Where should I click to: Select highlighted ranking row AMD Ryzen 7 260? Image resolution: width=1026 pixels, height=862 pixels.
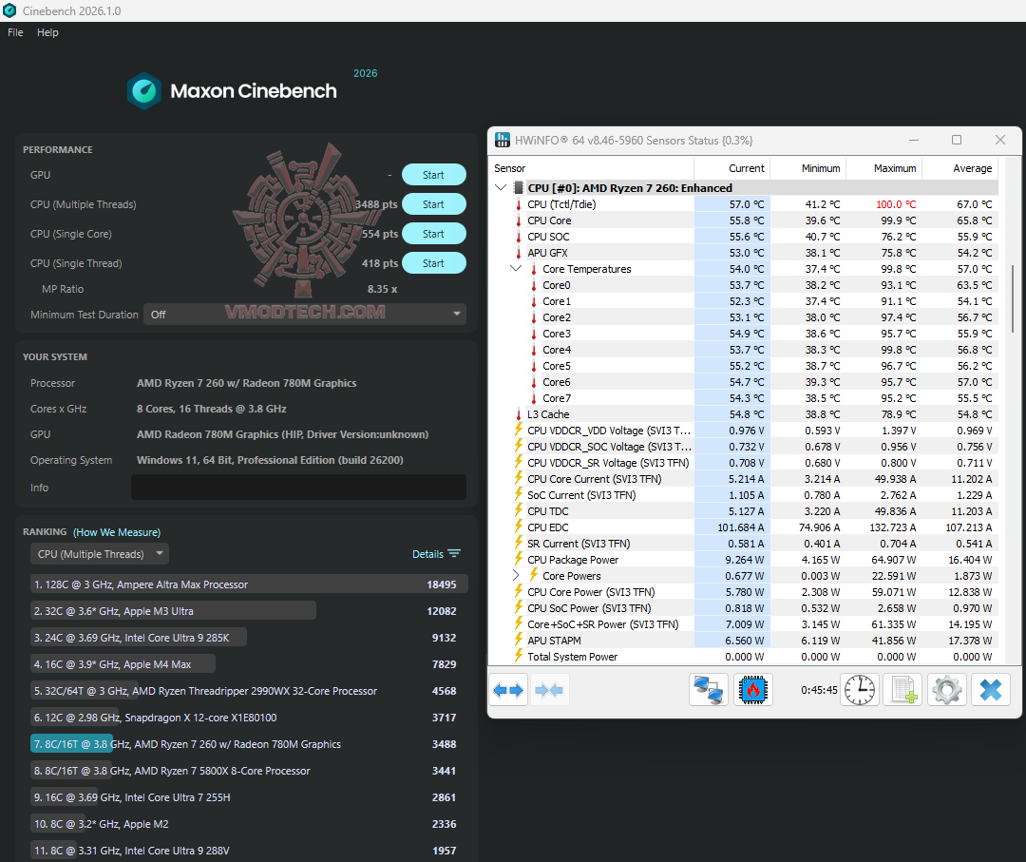click(249, 744)
